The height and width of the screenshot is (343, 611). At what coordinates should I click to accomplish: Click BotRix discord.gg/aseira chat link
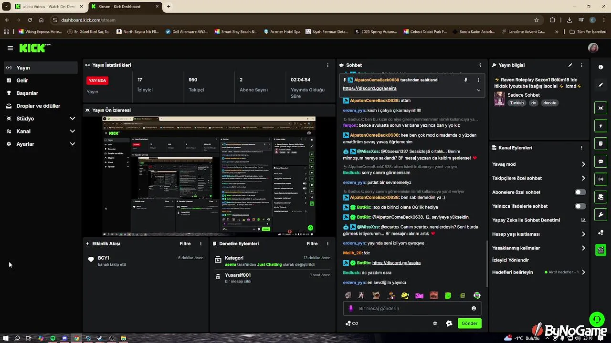(x=396, y=263)
